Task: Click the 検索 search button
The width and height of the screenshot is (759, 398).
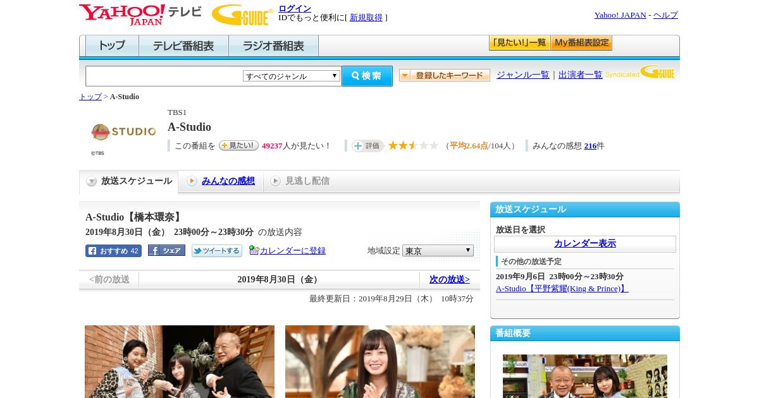Action: pos(367,76)
